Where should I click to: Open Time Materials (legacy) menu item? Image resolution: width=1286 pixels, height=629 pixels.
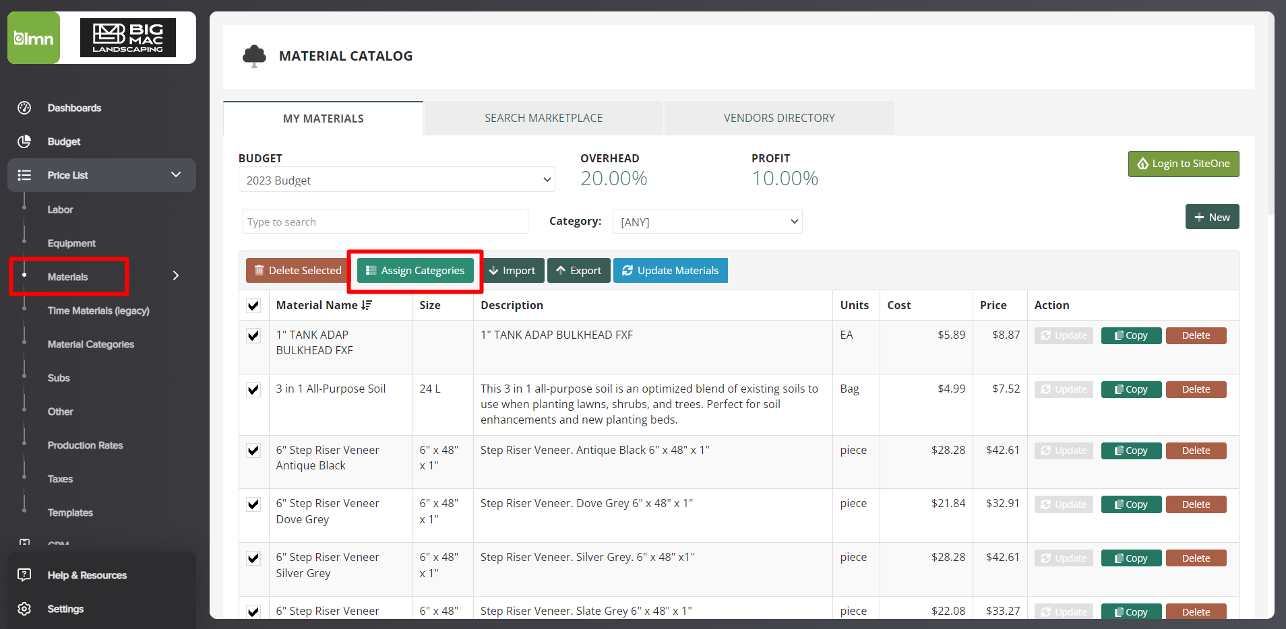click(x=98, y=310)
